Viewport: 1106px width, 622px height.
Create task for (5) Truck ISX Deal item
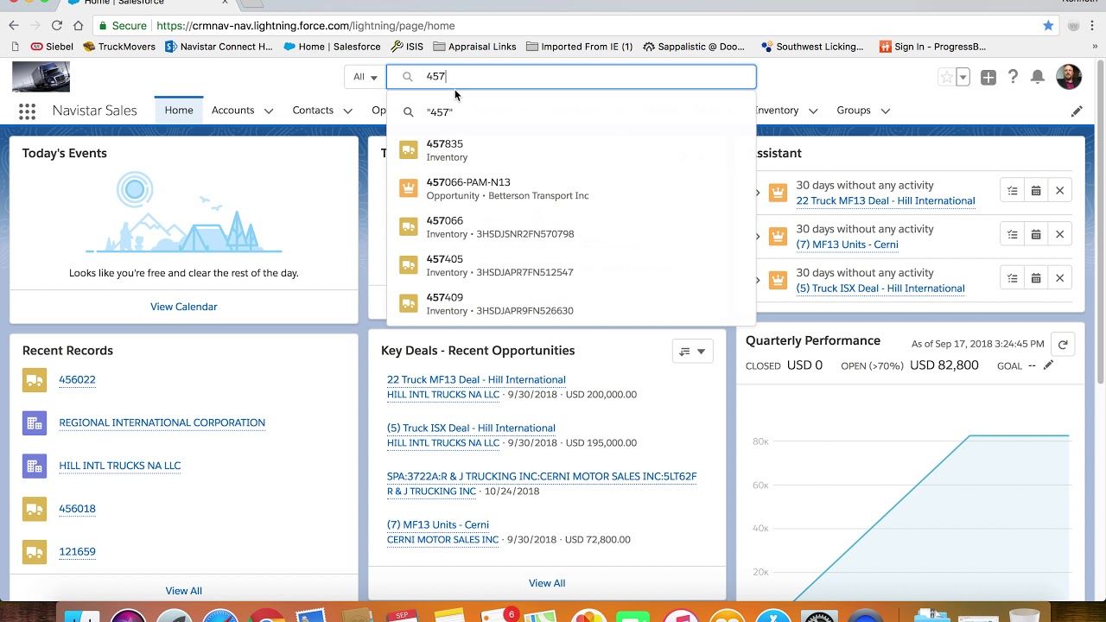coord(1013,278)
